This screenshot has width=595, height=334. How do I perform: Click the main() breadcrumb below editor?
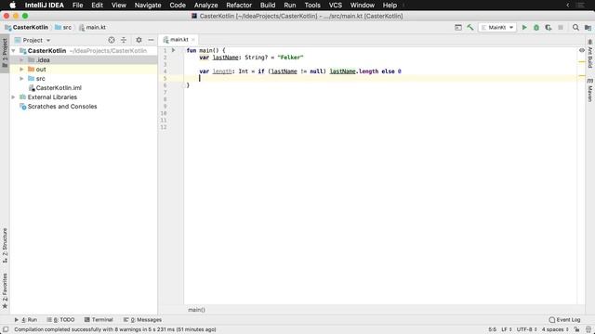point(196,310)
